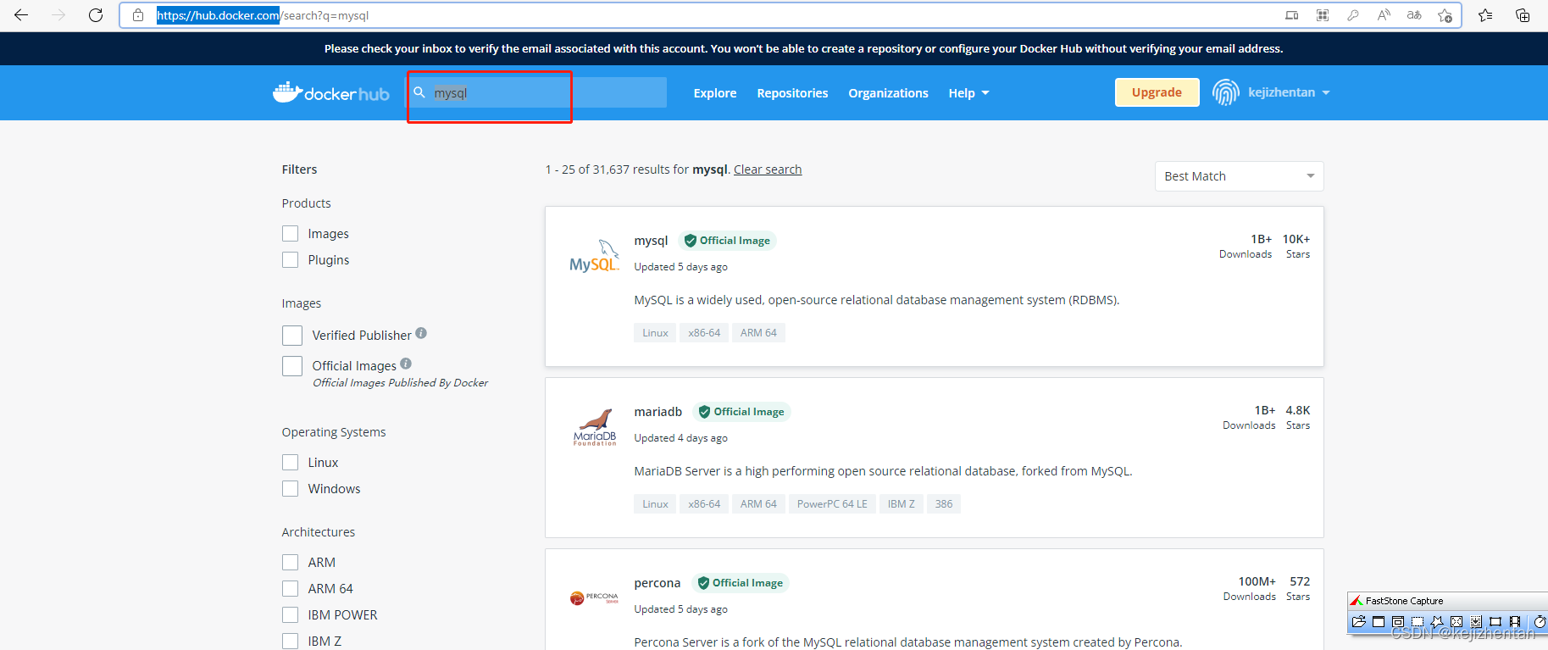This screenshot has height=650, width=1548.
Task: Select Capture Rectangular Region in FastStone
Action: point(1418,621)
